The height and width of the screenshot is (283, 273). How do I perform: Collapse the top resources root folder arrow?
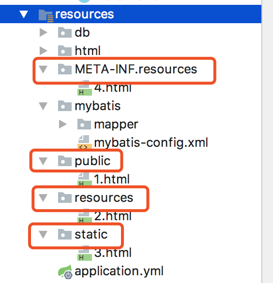(24, 14)
